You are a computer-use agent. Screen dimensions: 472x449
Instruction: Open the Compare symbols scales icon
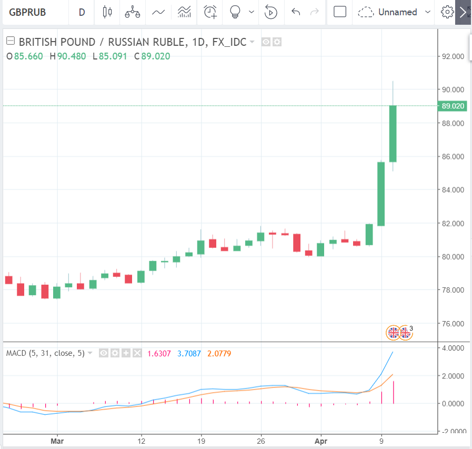[133, 12]
